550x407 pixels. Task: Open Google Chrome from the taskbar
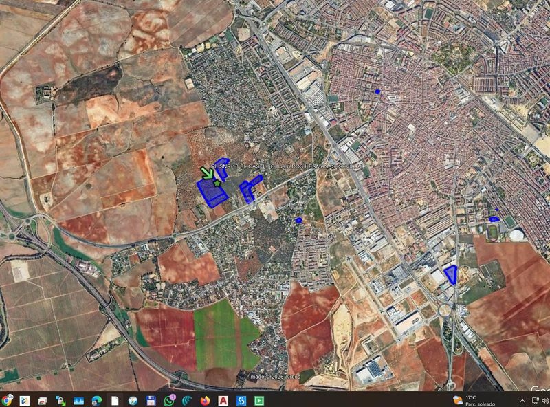click(6, 400)
